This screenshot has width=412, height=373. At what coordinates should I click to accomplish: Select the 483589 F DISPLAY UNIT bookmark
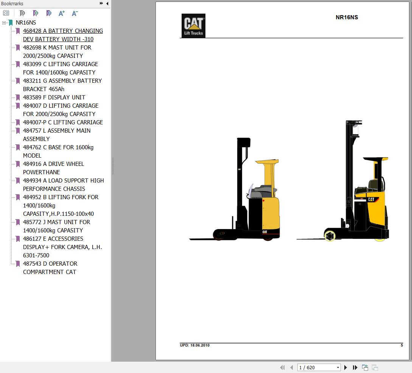(x=54, y=97)
